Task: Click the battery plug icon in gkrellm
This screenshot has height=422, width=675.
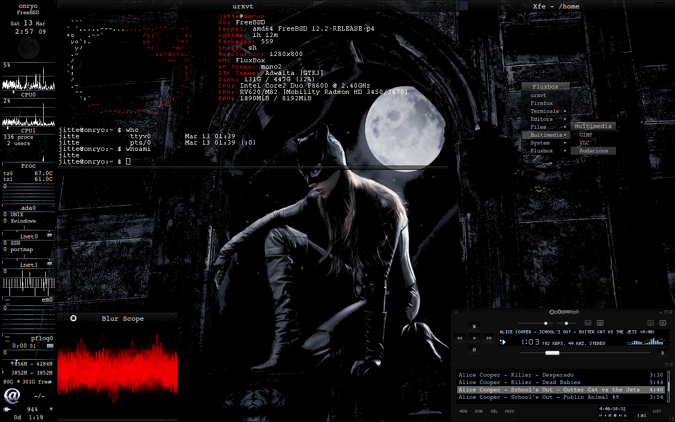Action: click(x=7, y=409)
